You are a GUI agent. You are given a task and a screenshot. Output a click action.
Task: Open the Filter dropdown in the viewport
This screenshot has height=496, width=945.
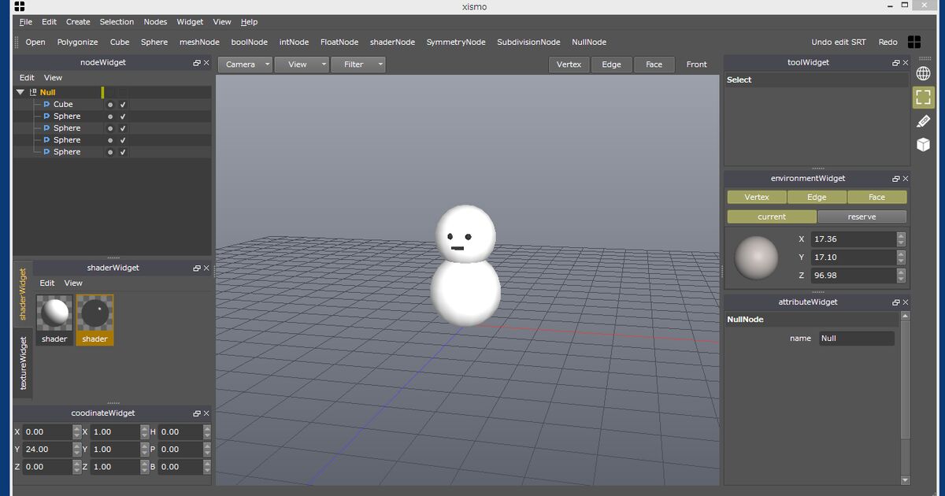[358, 65]
